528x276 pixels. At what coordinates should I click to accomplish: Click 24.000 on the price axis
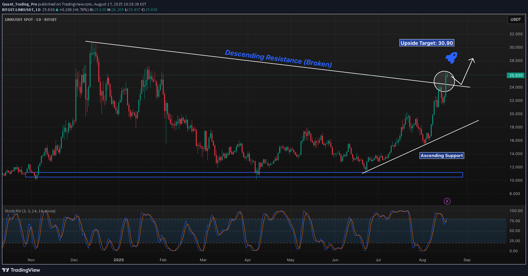point(516,87)
